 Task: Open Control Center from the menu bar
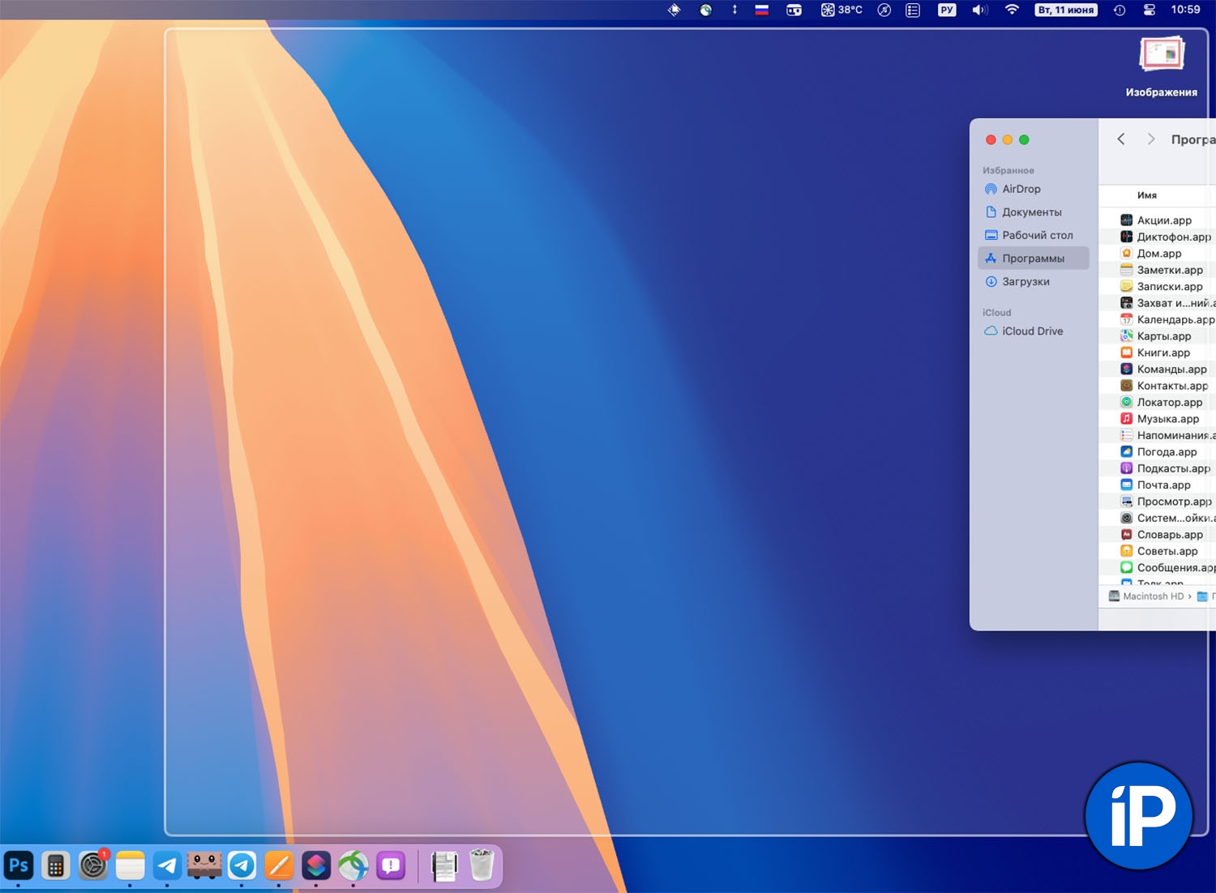[1149, 10]
